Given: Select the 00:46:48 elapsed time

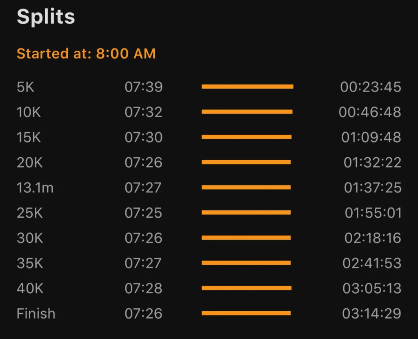Looking at the screenshot, I should point(370,112).
